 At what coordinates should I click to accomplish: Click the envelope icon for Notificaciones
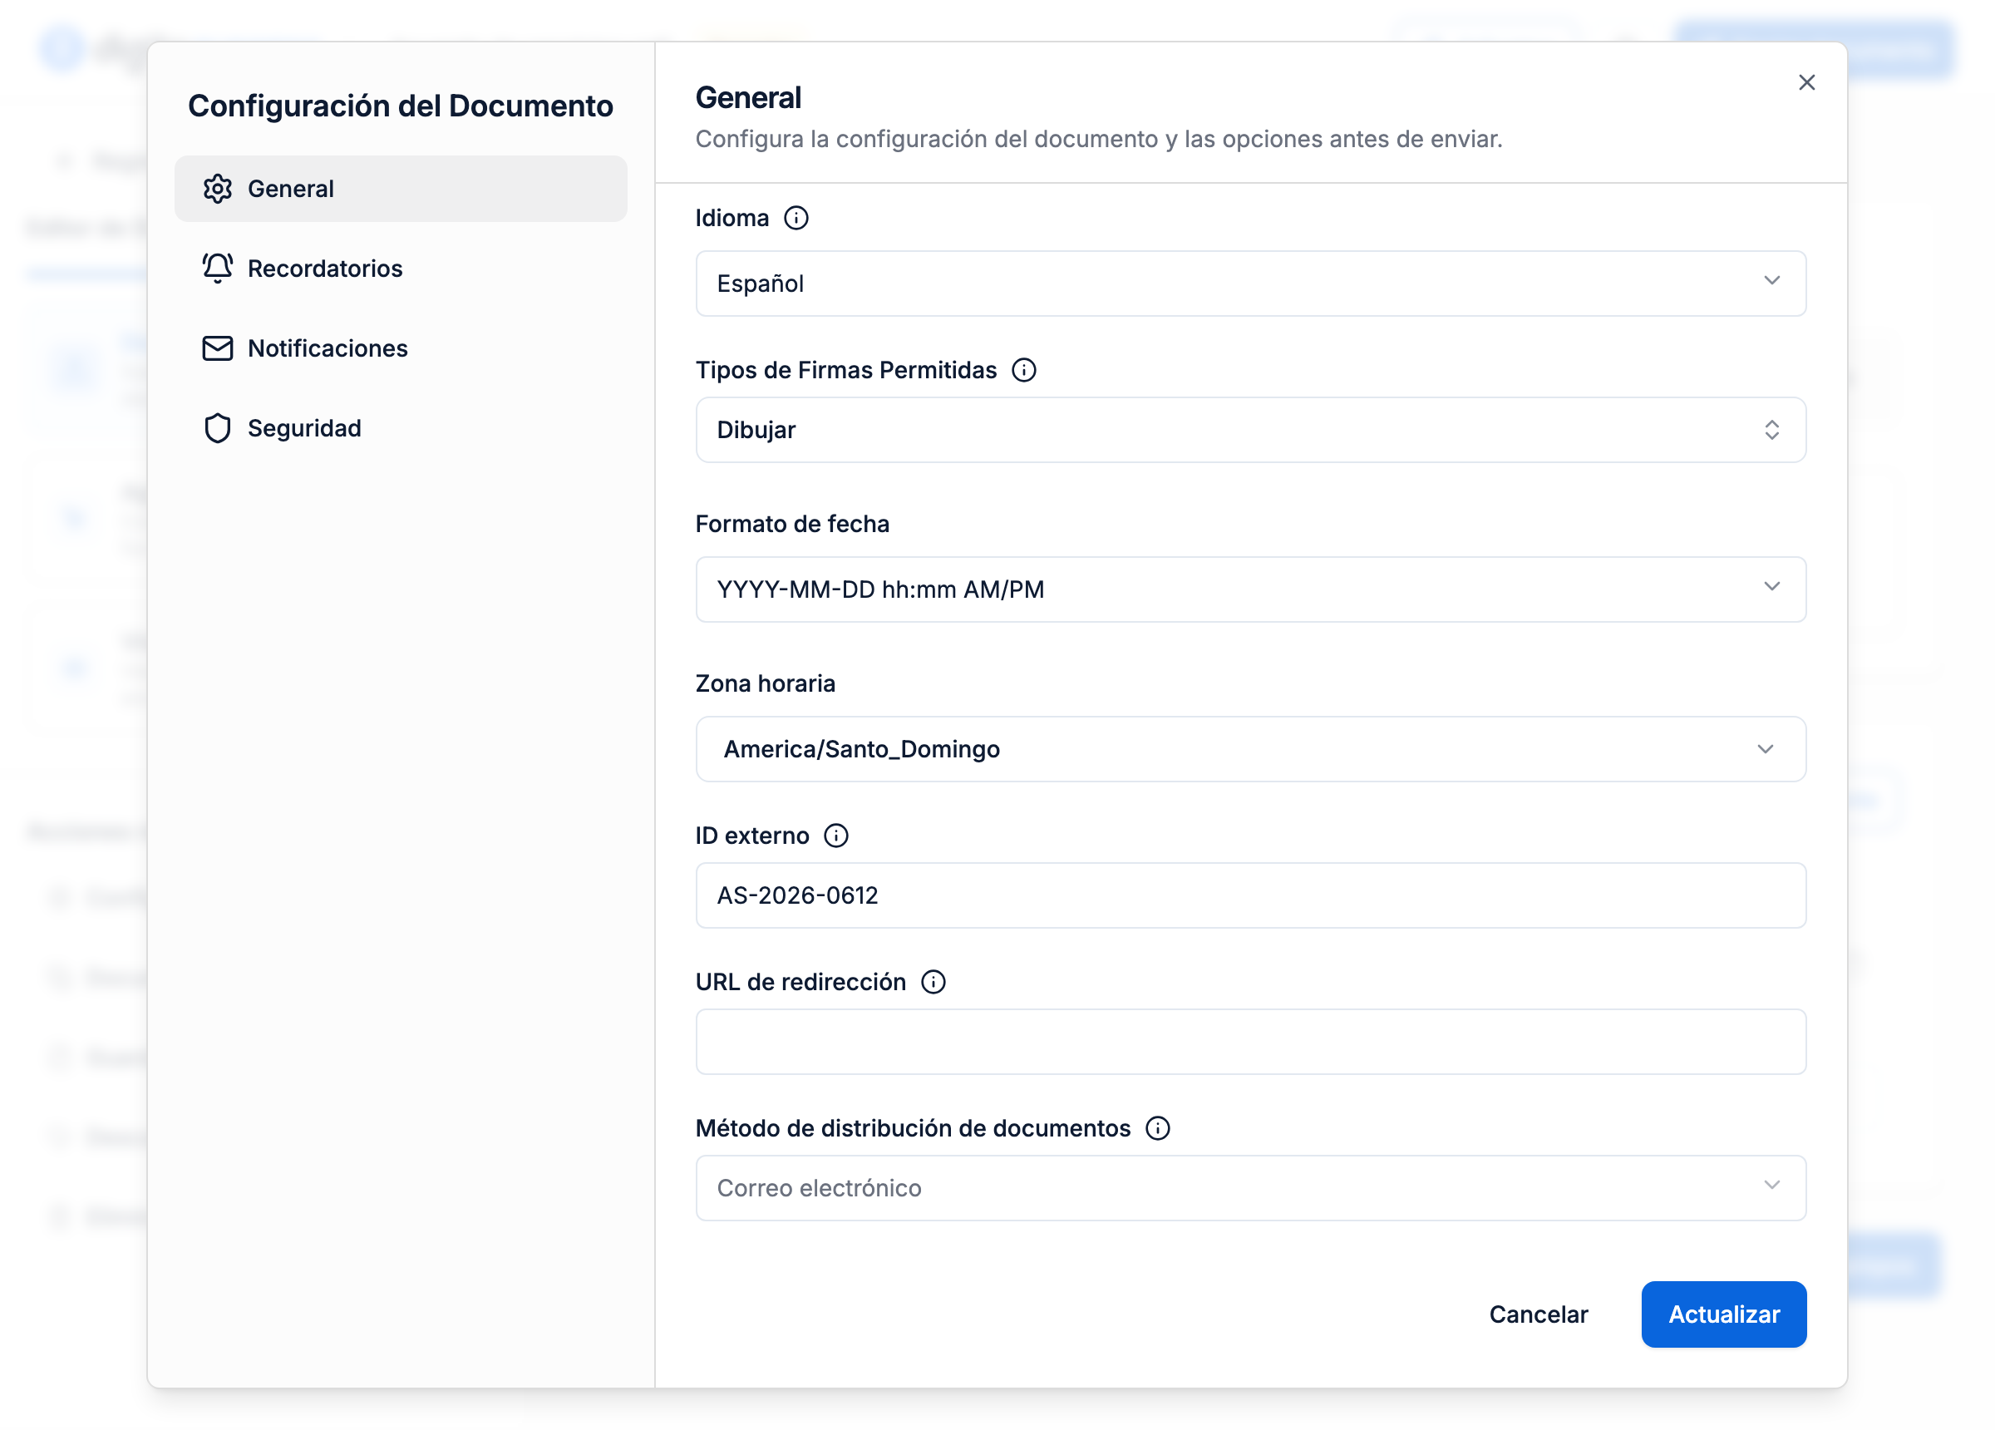point(217,348)
